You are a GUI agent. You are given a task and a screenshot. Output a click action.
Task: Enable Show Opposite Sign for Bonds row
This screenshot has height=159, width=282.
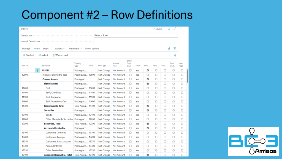pyautogui.click(x=130, y=115)
